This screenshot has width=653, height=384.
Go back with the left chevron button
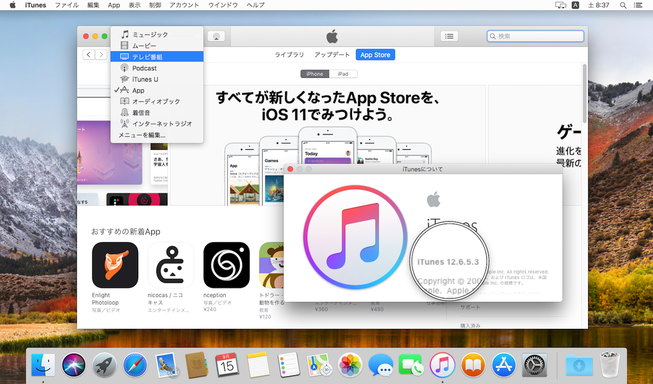(89, 55)
